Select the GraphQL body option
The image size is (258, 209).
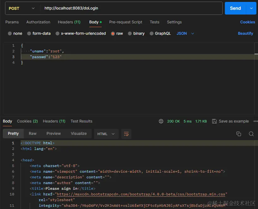pyautogui.click(x=152, y=33)
